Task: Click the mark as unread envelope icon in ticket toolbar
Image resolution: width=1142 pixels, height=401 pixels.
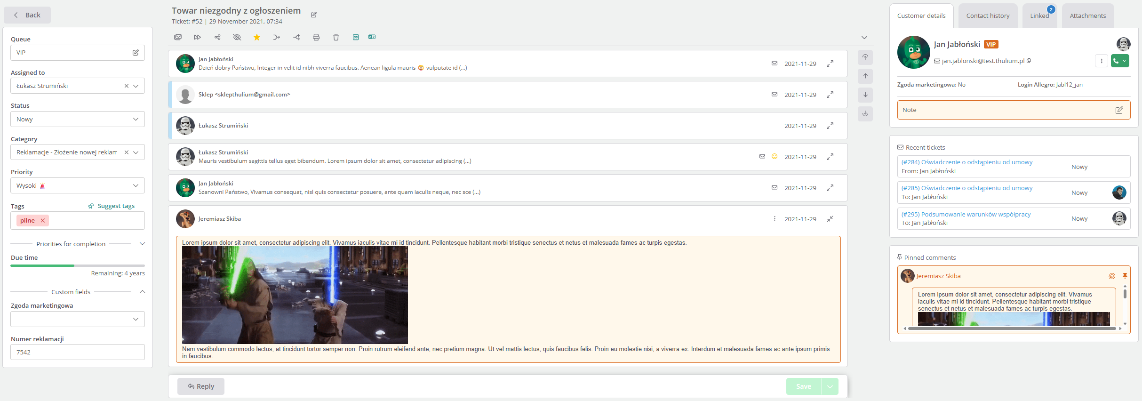Action: (178, 37)
